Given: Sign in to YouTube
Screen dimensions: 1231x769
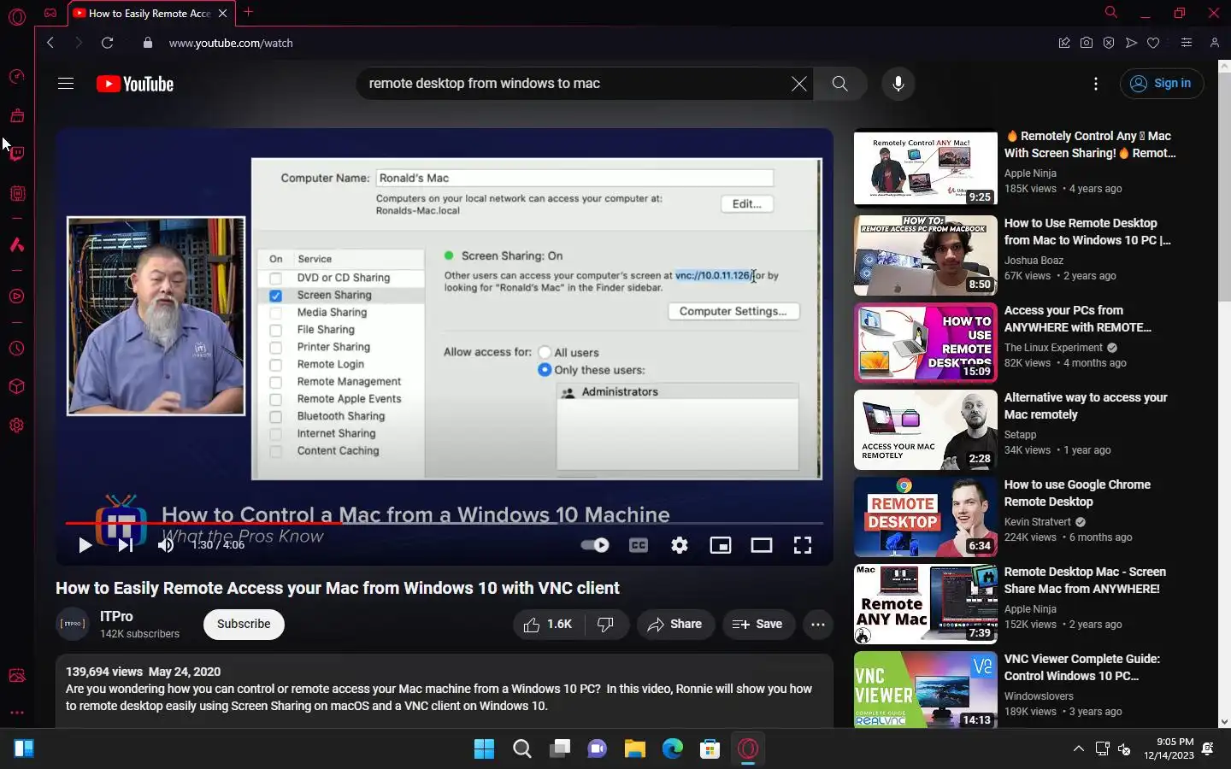Looking at the screenshot, I should (x=1162, y=84).
